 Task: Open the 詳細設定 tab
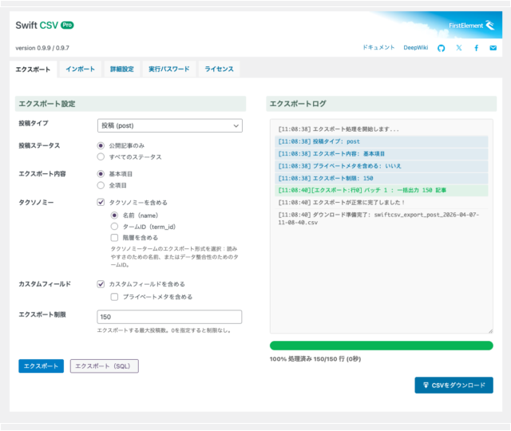click(x=122, y=69)
